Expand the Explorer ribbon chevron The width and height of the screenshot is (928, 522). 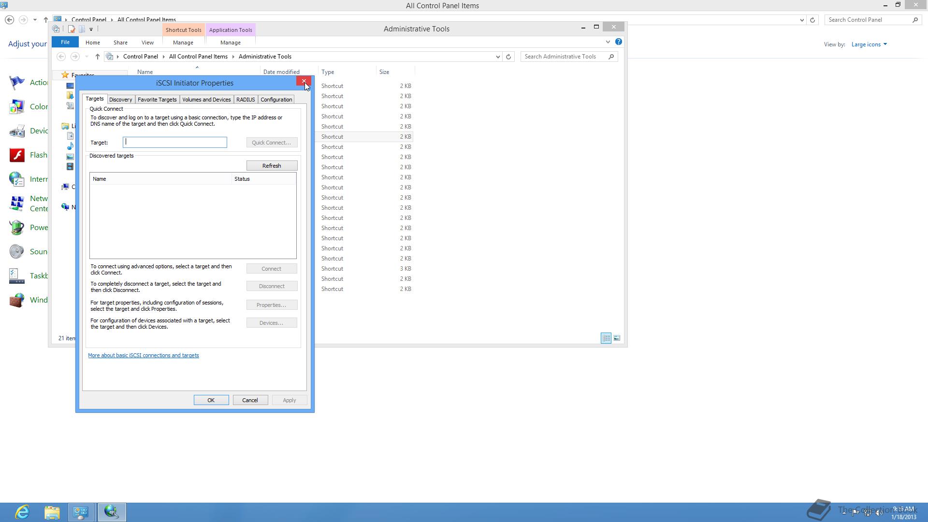[x=608, y=42]
